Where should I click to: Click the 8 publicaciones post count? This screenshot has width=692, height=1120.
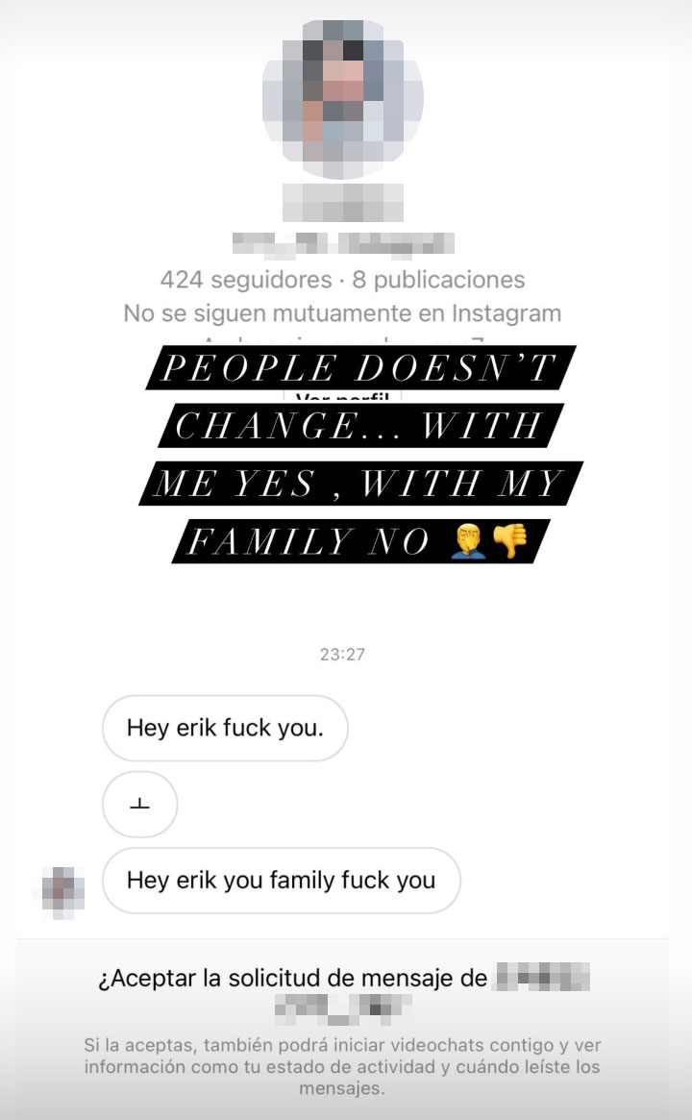coord(438,280)
